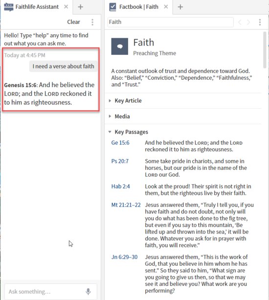Screen dimensions: 269x300
Task: Go forward in Factbook history
Action: pyautogui.click(x=248, y=22)
